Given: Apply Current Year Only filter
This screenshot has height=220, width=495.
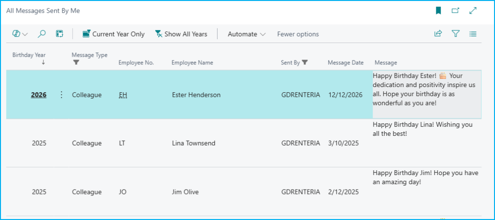Looking at the screenshot, I should click(x=114, y=34).
